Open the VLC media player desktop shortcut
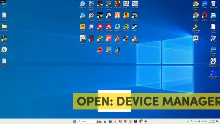The height and width of the screenshot is (124, 220). (x=135, y=40)
